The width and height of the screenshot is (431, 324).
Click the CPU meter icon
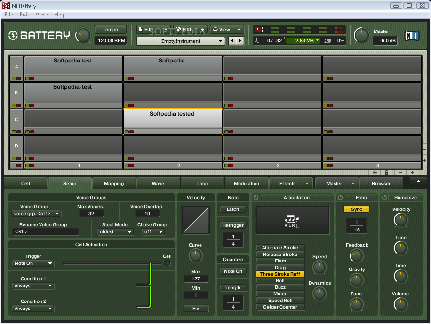[x=327, y=40]
